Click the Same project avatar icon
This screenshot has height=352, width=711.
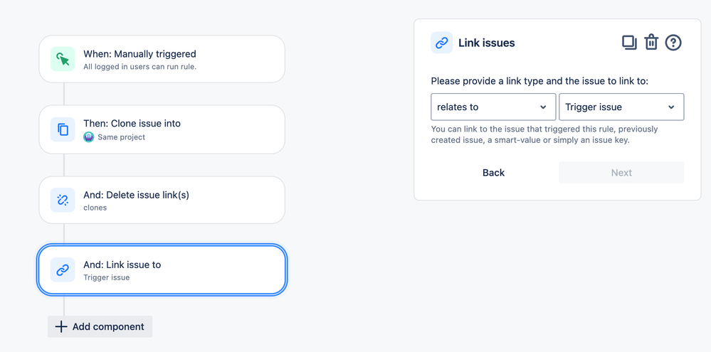(89, 137)
